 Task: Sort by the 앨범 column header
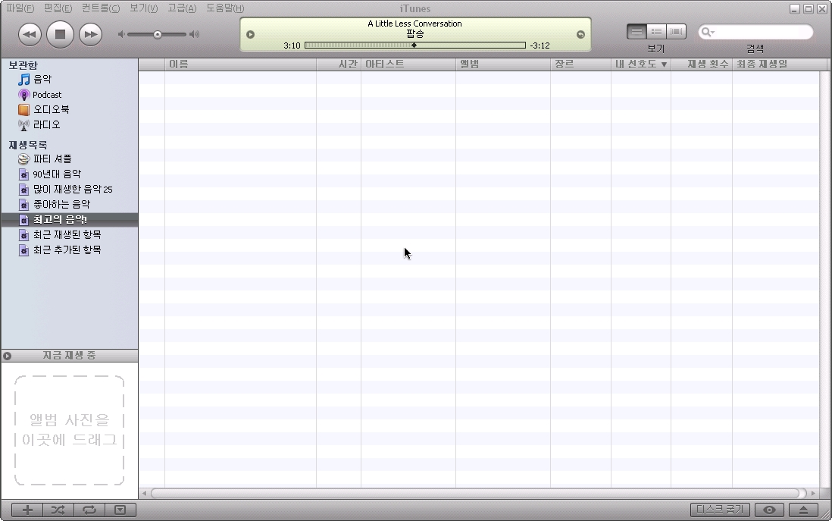pyautogui.click(x=503, y=64)
